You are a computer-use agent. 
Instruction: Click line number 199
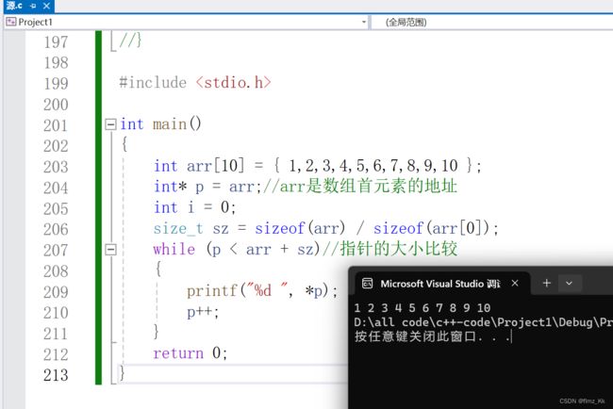click(56, 84)
